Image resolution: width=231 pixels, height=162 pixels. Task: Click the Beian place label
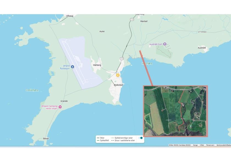(46, 138)
